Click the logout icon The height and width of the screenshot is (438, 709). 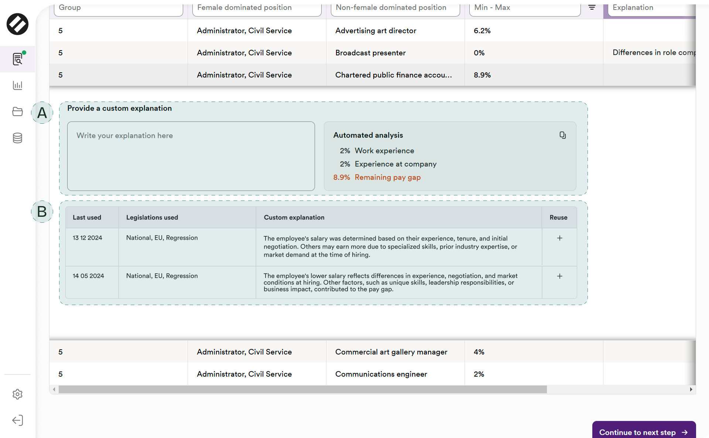17,420
